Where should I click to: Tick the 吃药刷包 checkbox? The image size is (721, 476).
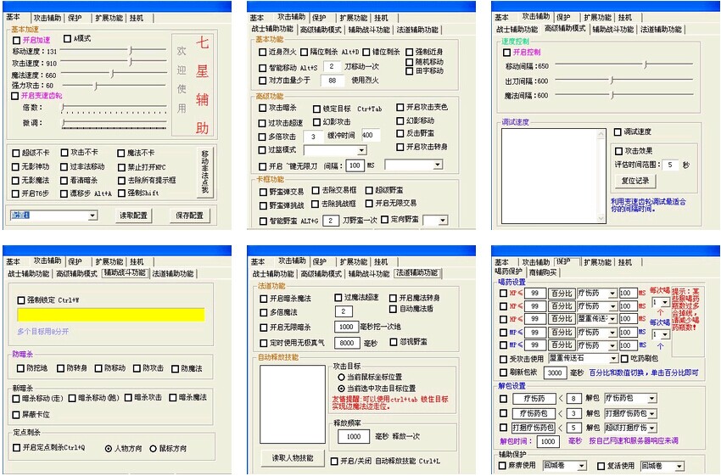[624, 358]
